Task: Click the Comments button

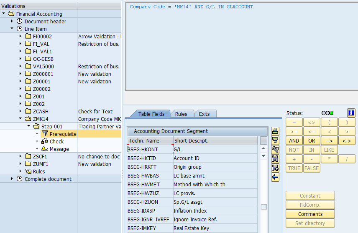Action: pos(310,214)
